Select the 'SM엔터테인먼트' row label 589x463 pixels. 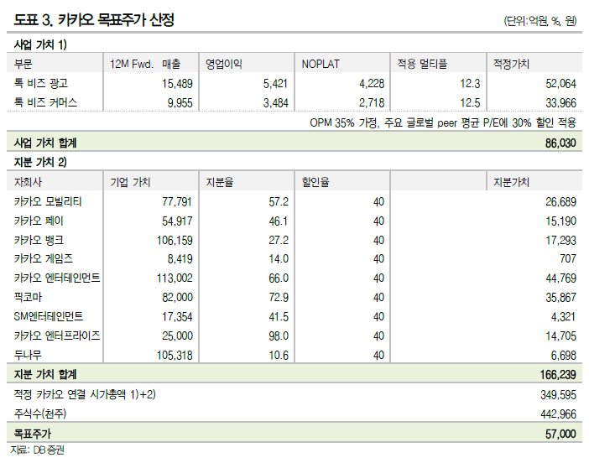48,316
